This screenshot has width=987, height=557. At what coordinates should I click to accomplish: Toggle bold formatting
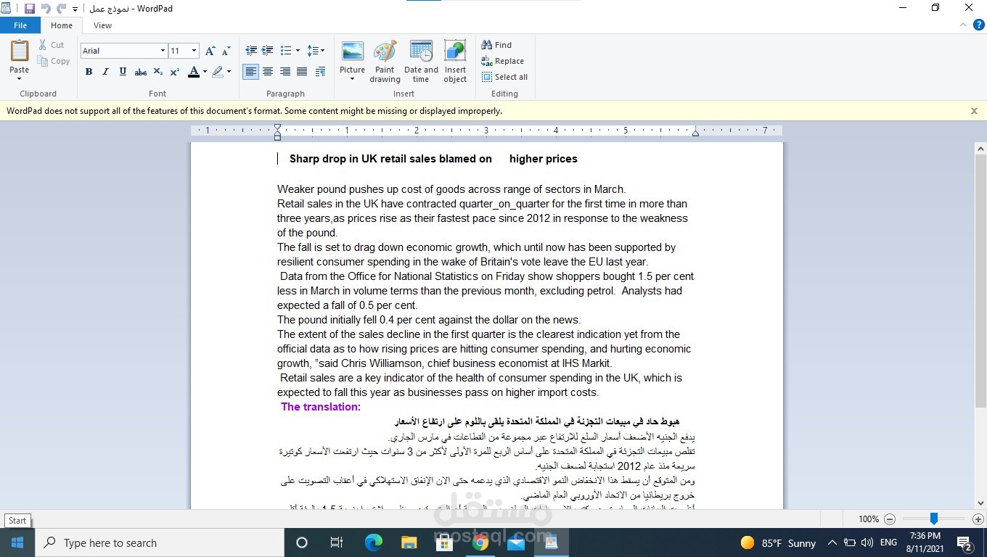[89, 72]
